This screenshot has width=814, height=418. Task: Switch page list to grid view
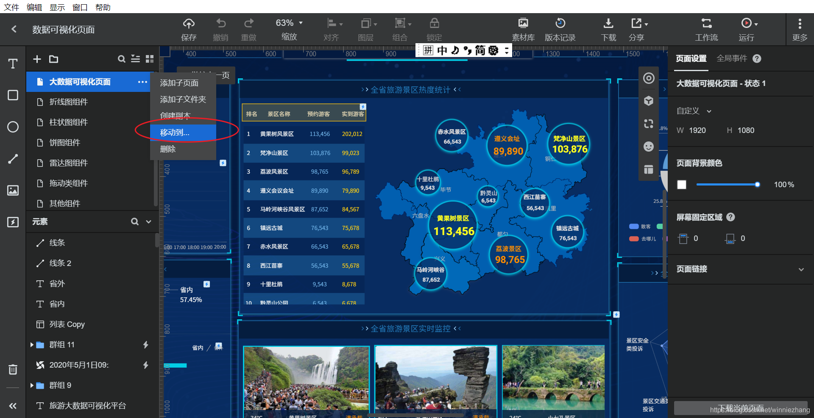[150, 59]
